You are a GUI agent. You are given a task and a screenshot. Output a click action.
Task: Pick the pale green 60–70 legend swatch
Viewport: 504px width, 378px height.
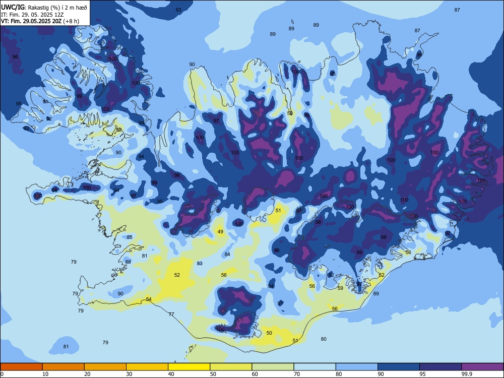point(273,367)
